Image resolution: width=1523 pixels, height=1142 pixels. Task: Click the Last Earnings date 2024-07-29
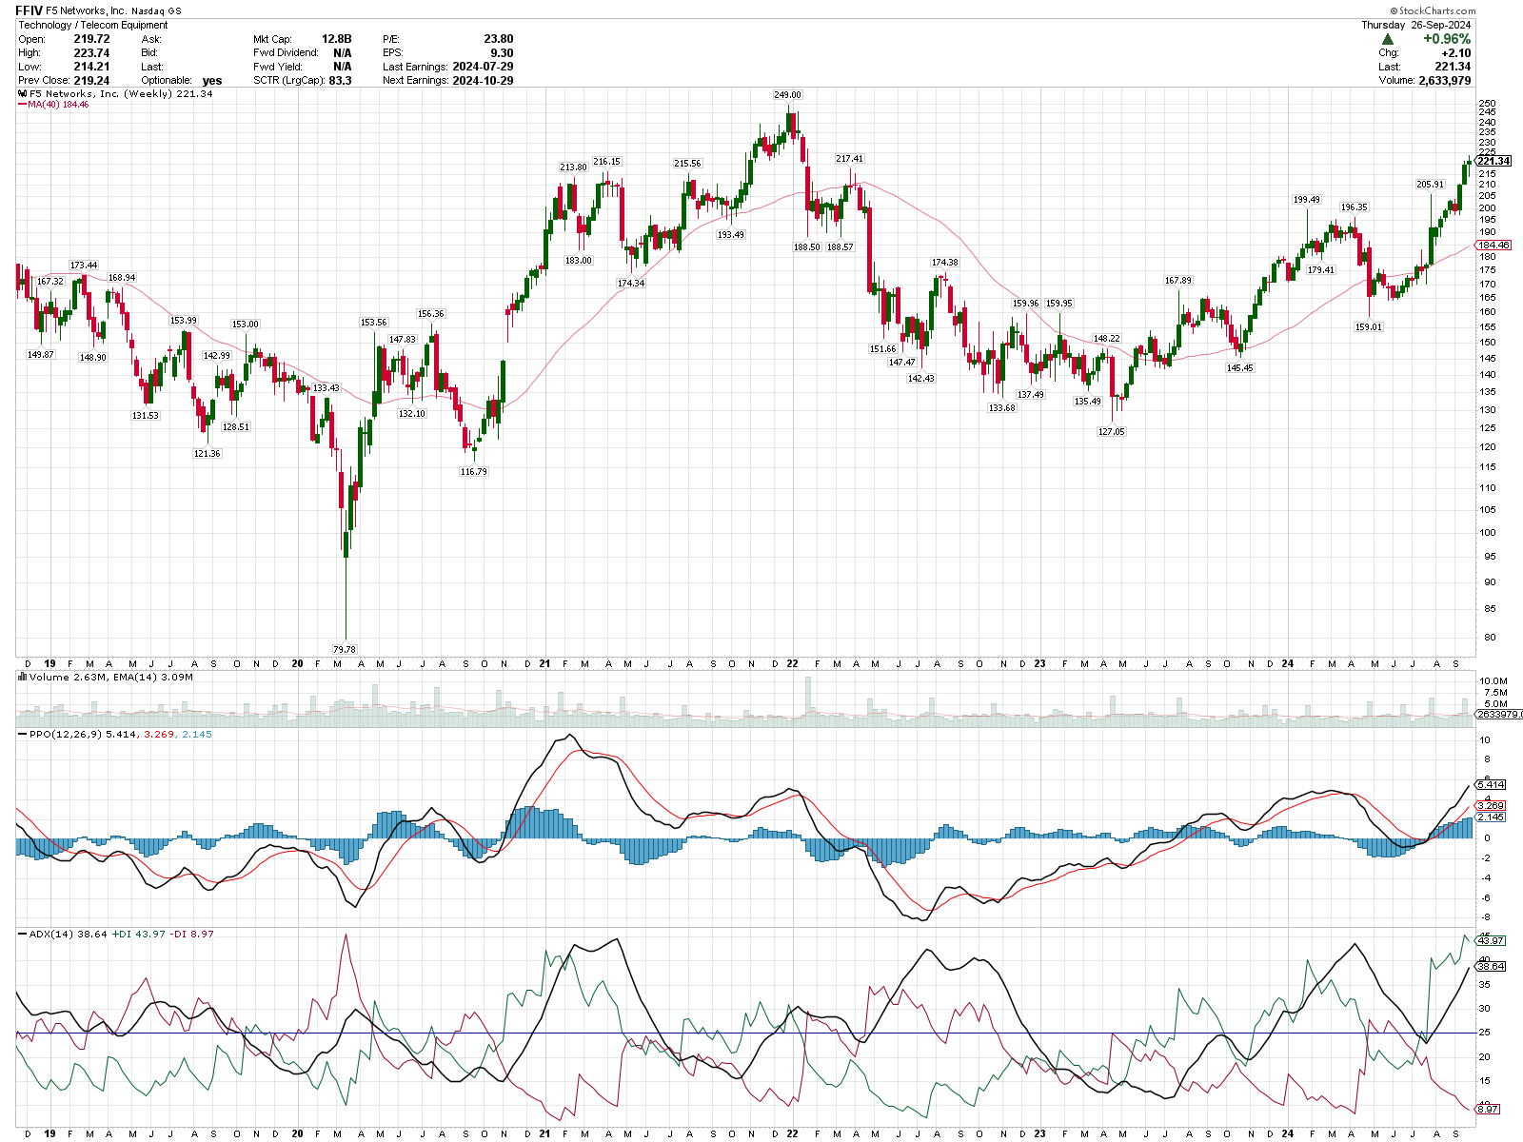(x=484, y=67)
